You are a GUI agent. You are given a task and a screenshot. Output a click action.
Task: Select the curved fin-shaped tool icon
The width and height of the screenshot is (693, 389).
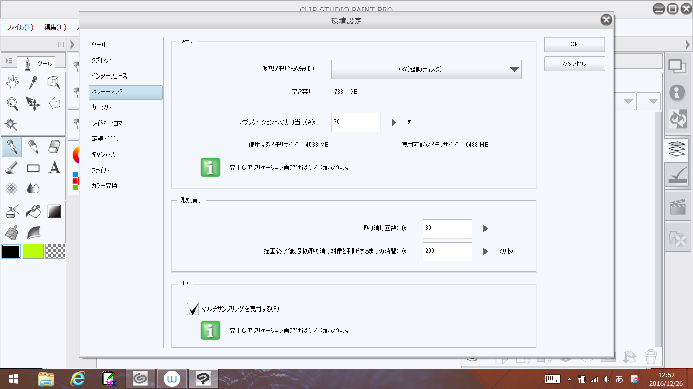33,232
